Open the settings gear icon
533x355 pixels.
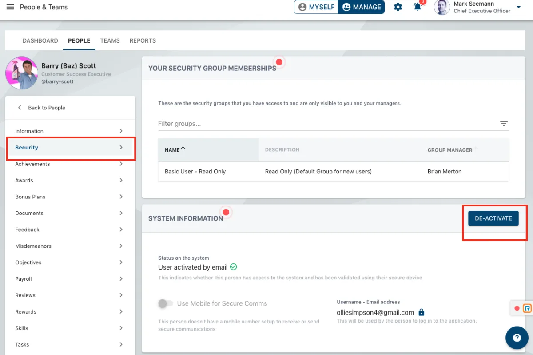click(x=398, y=7)
